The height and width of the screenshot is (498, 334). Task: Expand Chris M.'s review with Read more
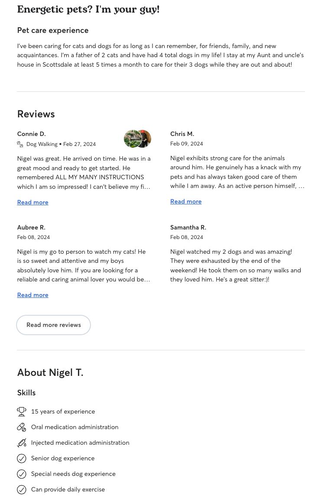[186, 201]
